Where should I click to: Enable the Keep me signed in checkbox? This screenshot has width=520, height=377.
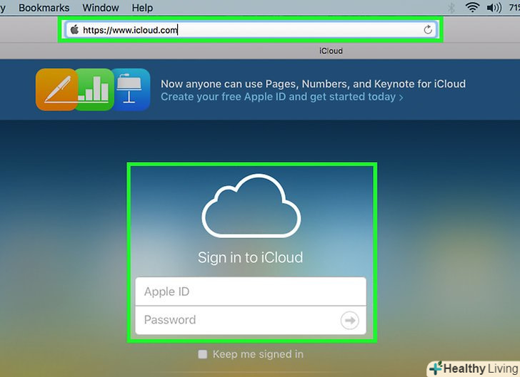[x=203, y=354]
